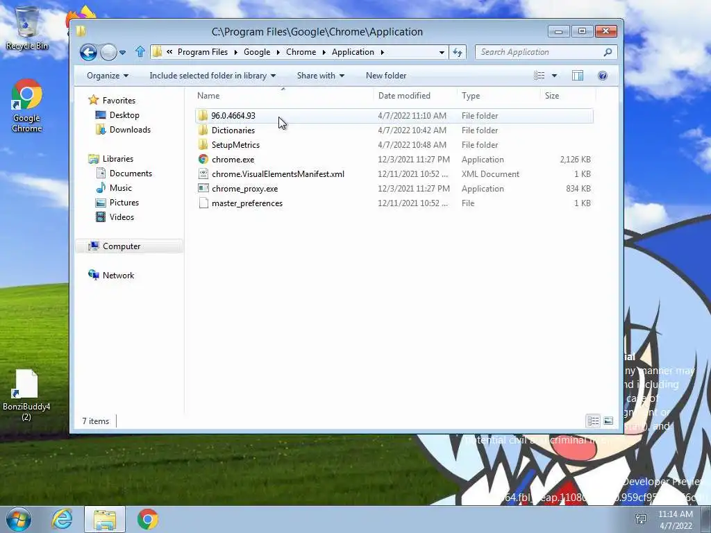Switch to details view in status bar
Image resolution: width=711 pixels, height=533 pixels.
coord(593,421)
